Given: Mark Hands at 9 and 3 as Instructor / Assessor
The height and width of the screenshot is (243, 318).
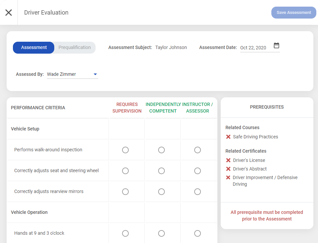Looking at the screenshot, I should (x=198, y=233).
